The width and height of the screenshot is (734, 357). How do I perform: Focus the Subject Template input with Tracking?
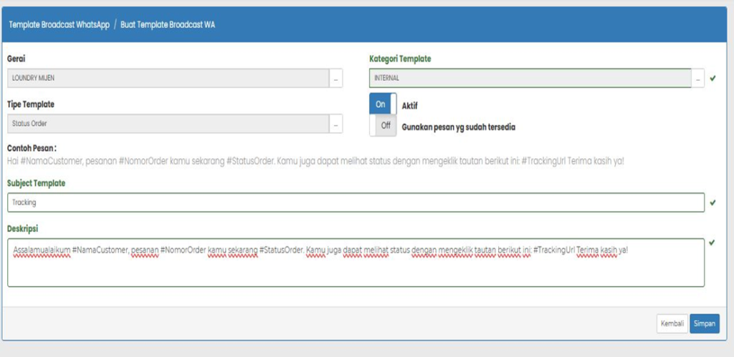(356, 202)
